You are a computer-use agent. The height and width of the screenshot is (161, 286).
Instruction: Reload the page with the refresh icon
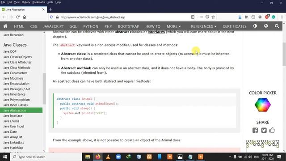click(18, 17)
